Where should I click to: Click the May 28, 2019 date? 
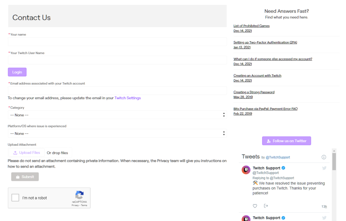tap(243, 97)
